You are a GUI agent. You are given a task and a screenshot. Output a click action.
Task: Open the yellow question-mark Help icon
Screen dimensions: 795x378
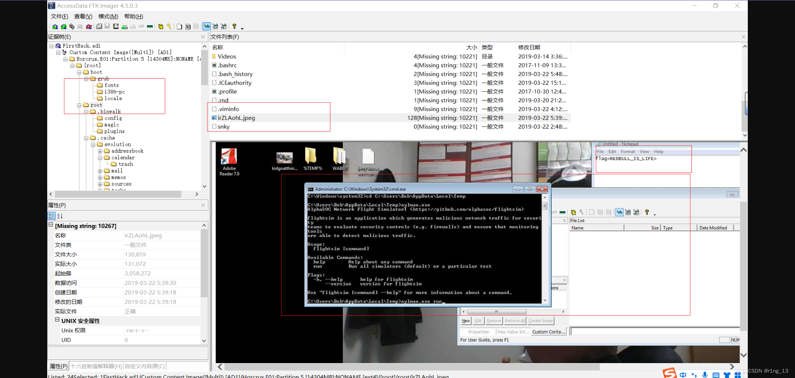234,26
